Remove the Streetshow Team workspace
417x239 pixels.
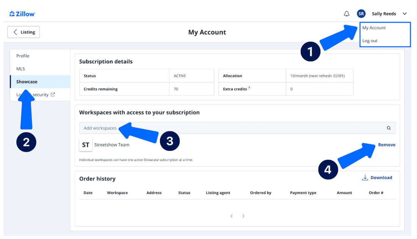[x=387, y=144]
